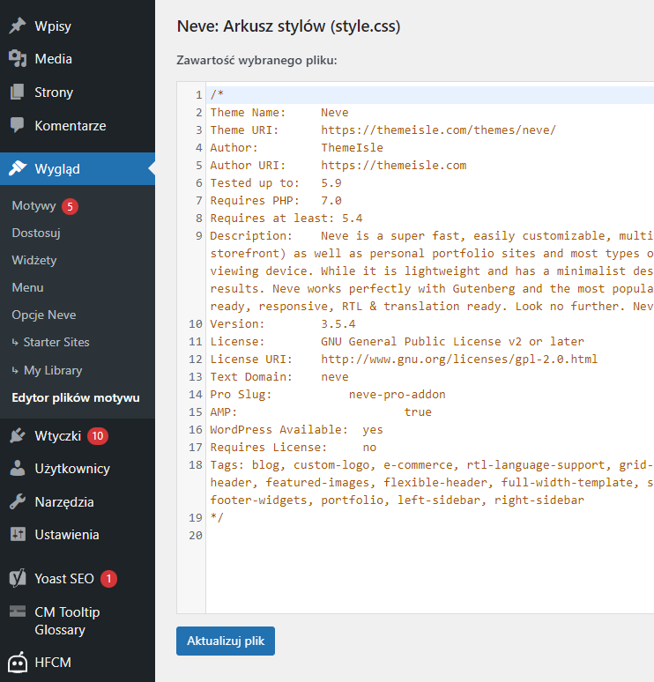Open Starter Sites submenu

point(56,342)
